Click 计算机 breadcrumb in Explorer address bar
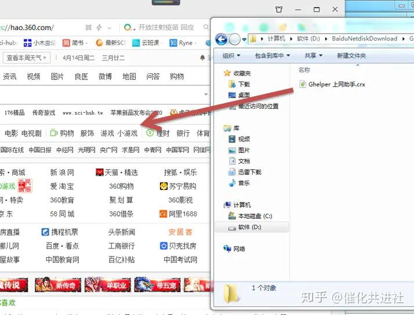Image resolution: width=414 pixels, height=315 pixels. click(276, 38)
